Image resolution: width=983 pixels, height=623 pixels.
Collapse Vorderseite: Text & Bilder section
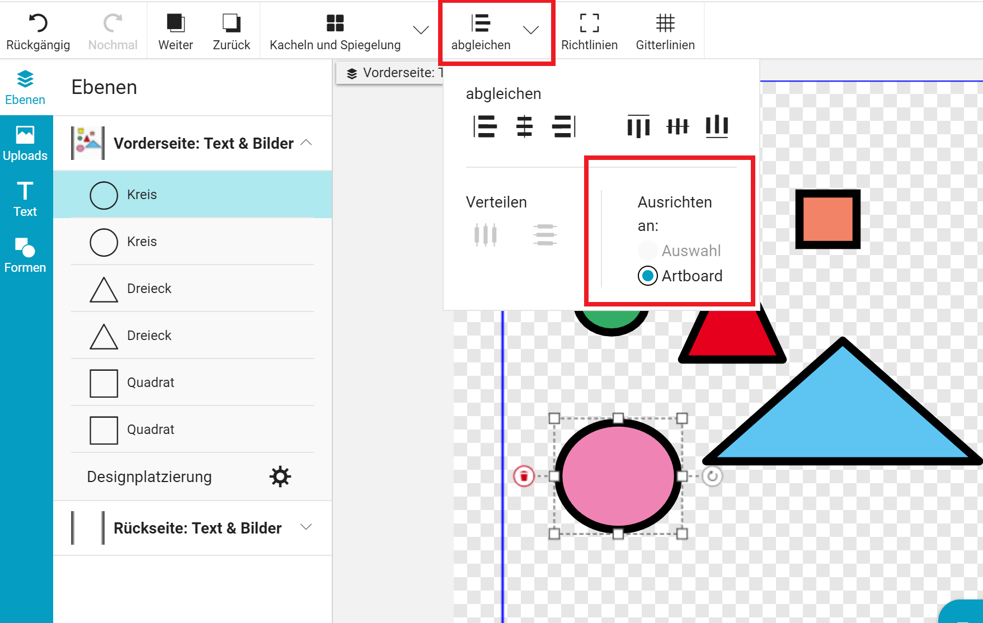coord(306,143)
